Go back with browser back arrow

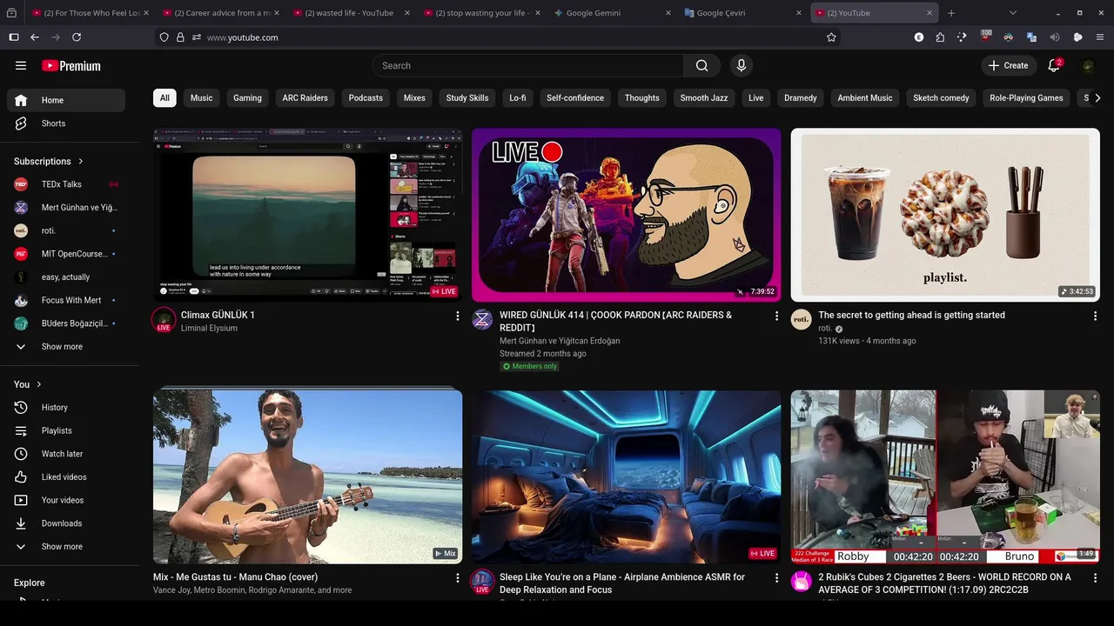35,37
